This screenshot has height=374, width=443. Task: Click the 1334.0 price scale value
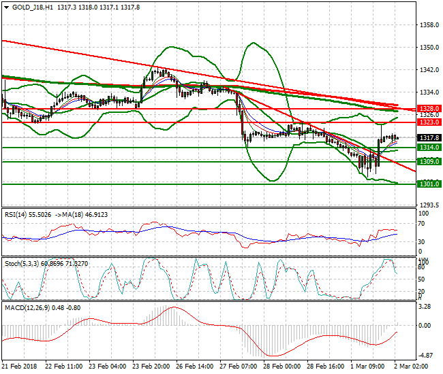(429, 92)
